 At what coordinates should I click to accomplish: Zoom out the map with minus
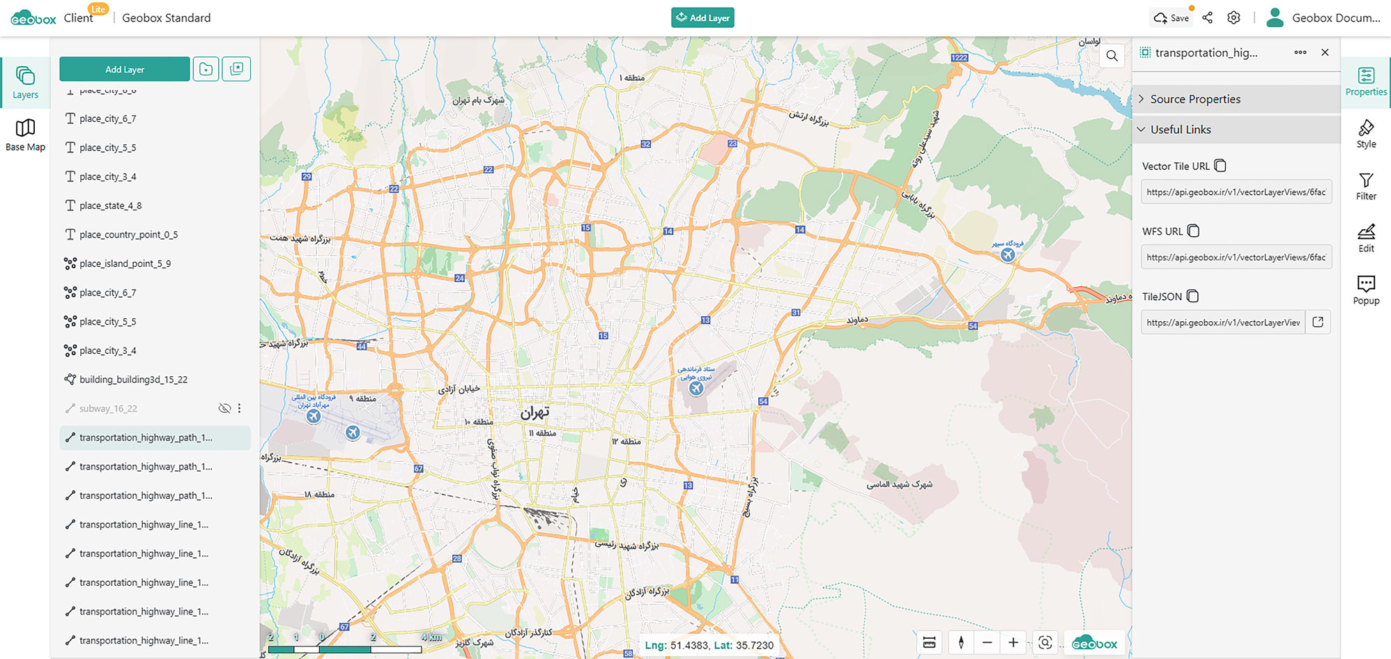(x=987, y=642)
